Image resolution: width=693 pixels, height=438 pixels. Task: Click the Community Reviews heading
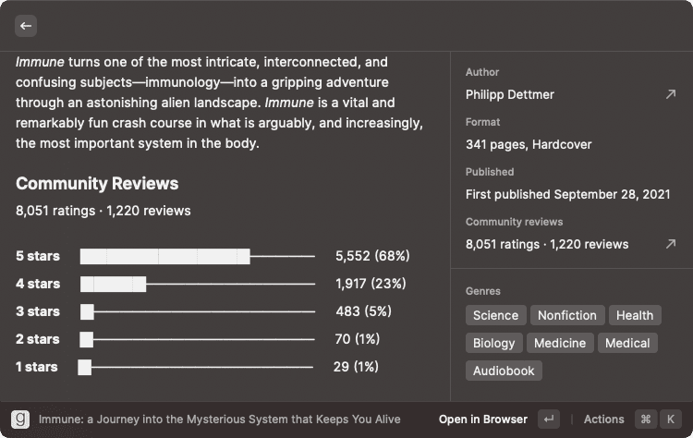pos(97,183)
